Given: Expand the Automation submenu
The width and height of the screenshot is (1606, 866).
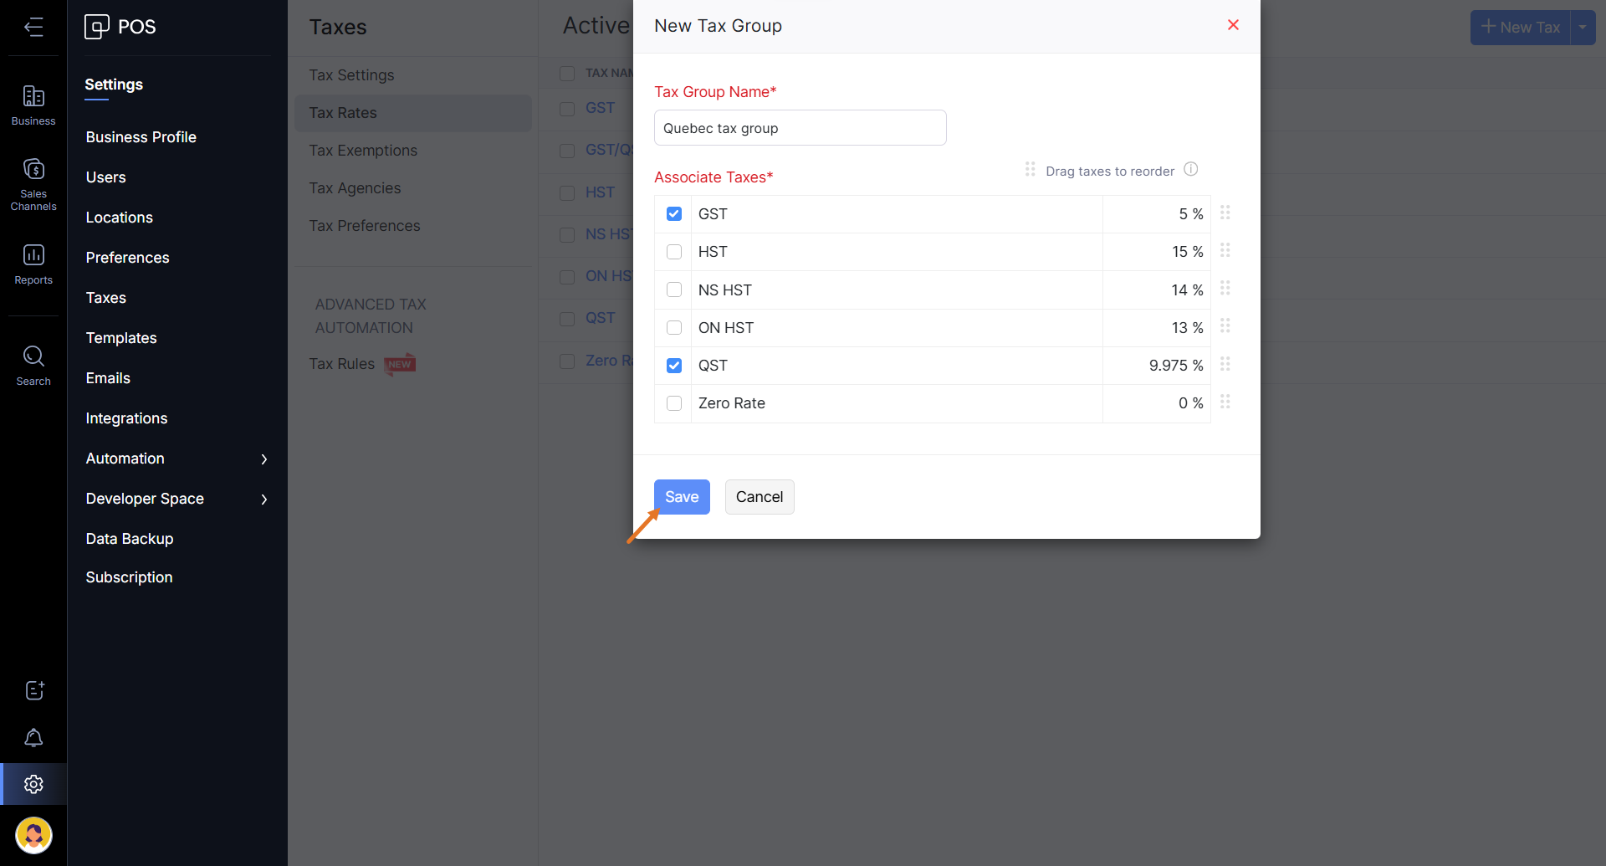Looking at the screenshot, I should tap(263, 459).
